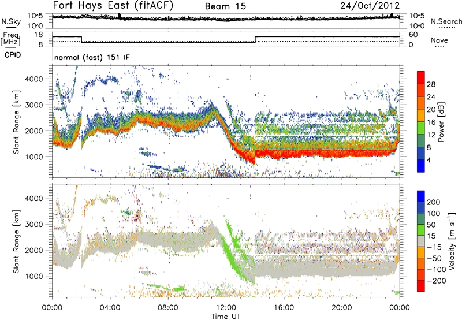
Task: Click the "Velocity [m s-1]" colorbar title
Action: click(x=451, y=241)
